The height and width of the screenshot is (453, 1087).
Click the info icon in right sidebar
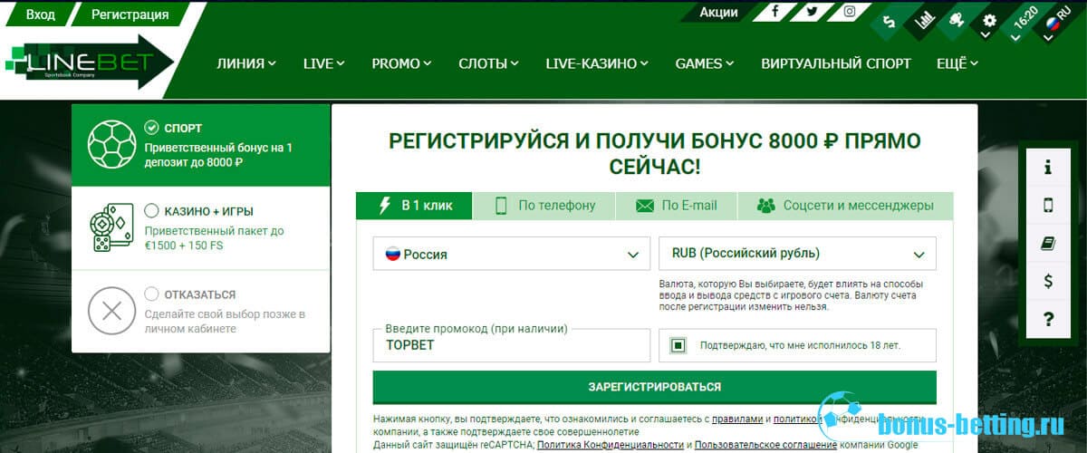click(x=1048, y=168)
